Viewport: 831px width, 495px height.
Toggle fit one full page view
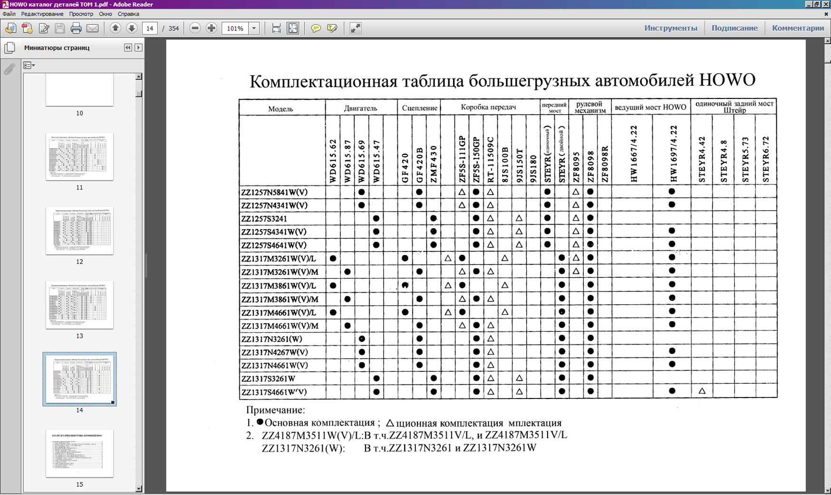point(293,29)
